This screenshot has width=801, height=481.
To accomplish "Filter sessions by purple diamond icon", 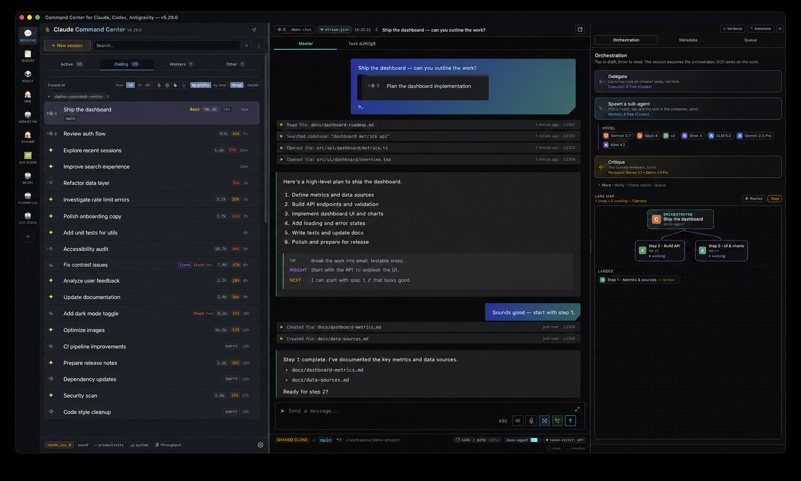I will point(184,85).
